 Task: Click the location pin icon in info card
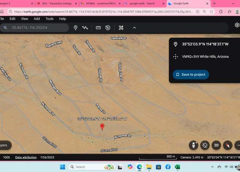[x=175, y=44]
